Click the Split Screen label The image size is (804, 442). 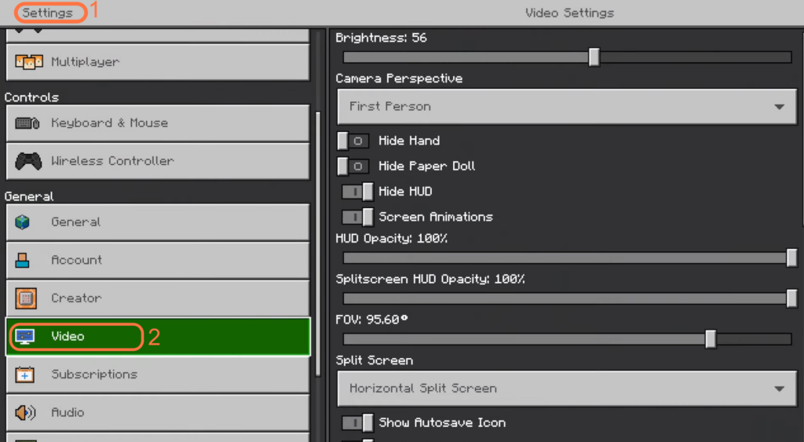pyautogui.click(x=375, y=360)
